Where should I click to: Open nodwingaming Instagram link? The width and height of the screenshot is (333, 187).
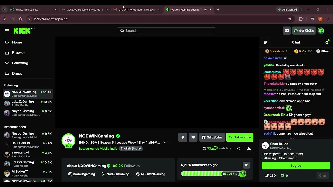pos(82,174)
